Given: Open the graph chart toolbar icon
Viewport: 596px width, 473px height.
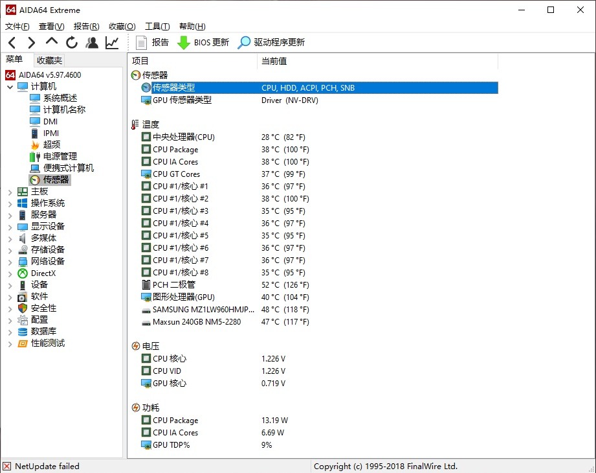Looking at the screenshot, I should pyautogui.click(x=112, y=42).
